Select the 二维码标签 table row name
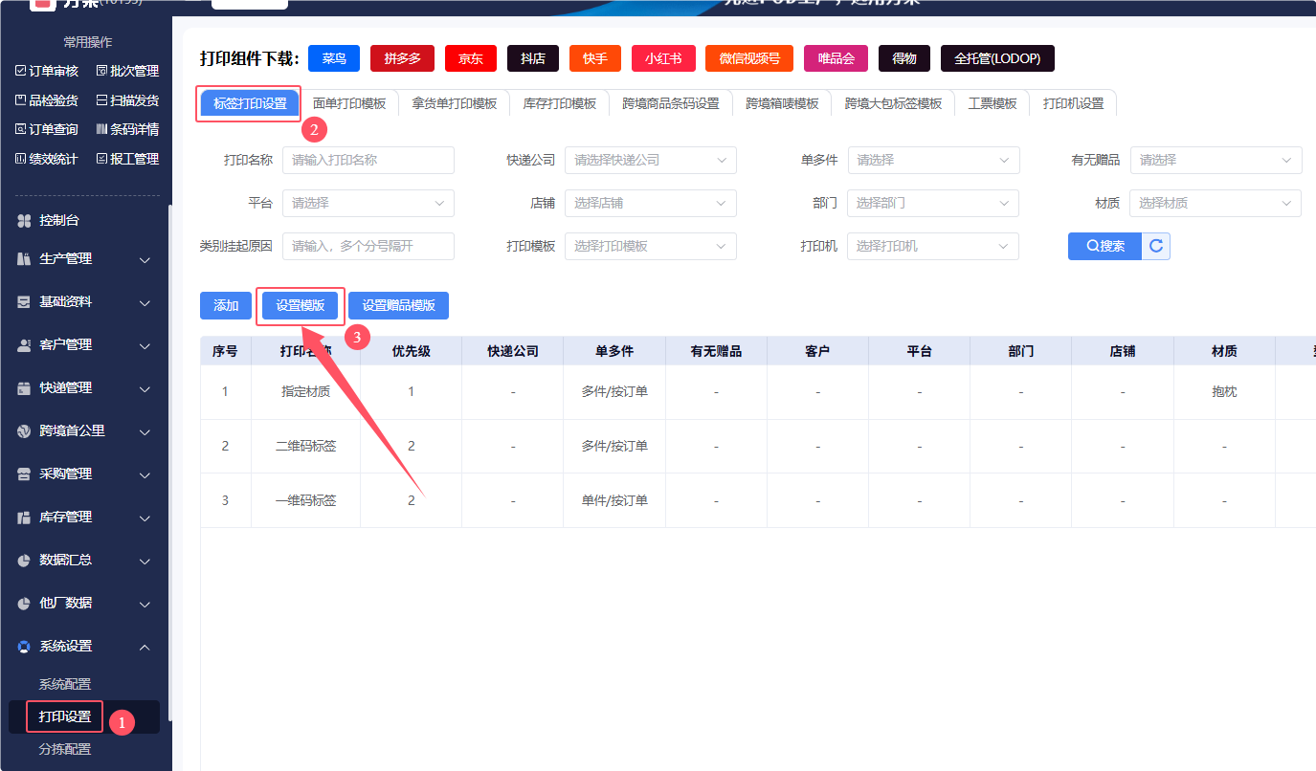Image resolution: width=1316 pixels, height=771 pixels. (306, 446)
